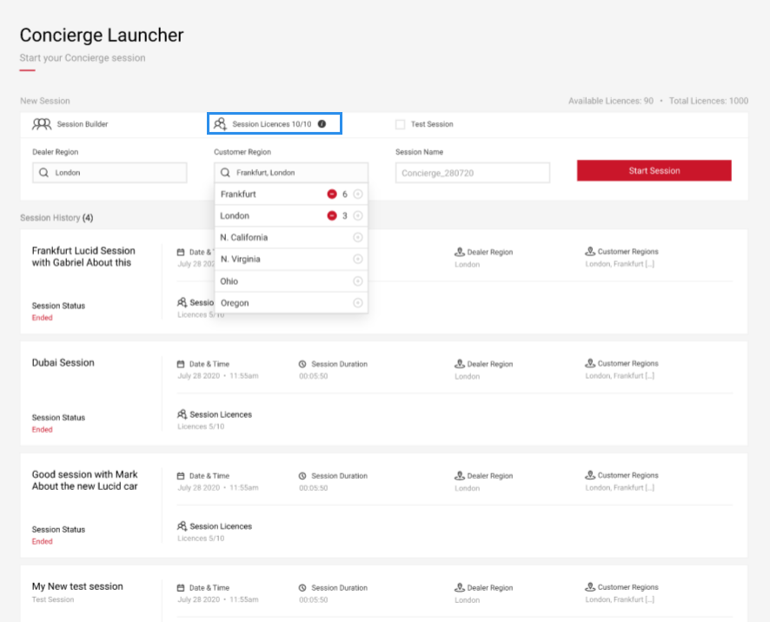Click Total Licences: 1000 text

click(708, 101)
